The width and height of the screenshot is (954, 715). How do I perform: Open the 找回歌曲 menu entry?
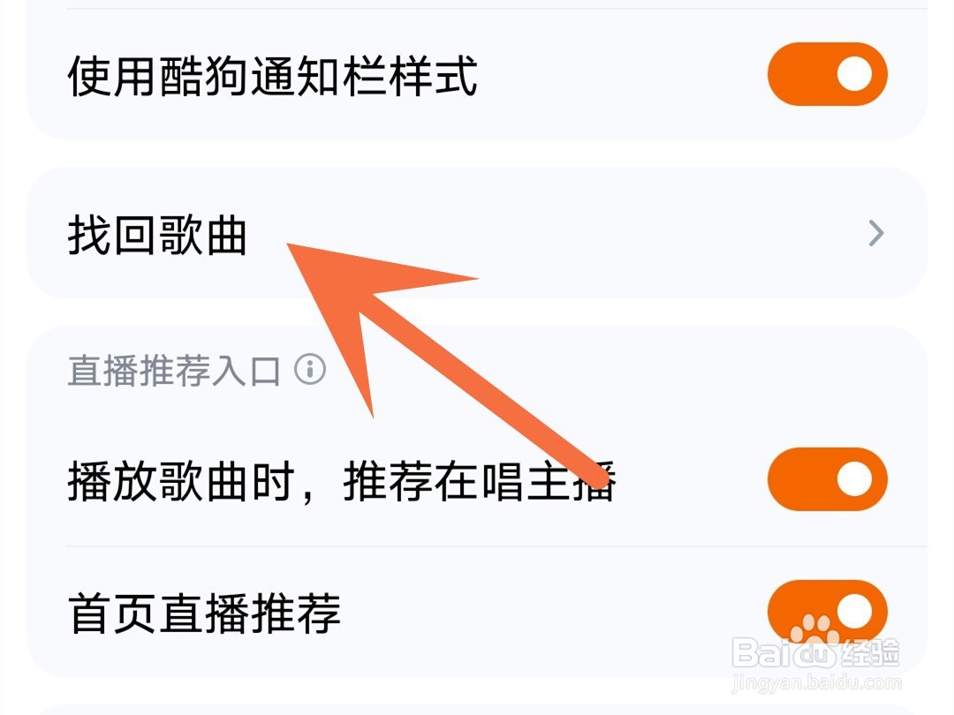[477, 233]
